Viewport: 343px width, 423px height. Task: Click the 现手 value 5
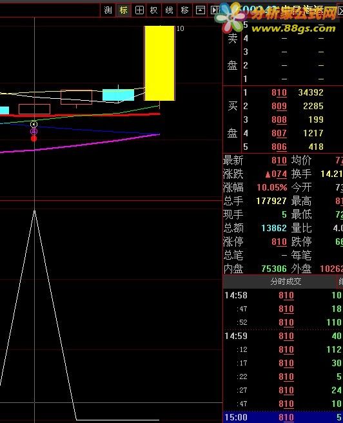click(x=284, y=214)
